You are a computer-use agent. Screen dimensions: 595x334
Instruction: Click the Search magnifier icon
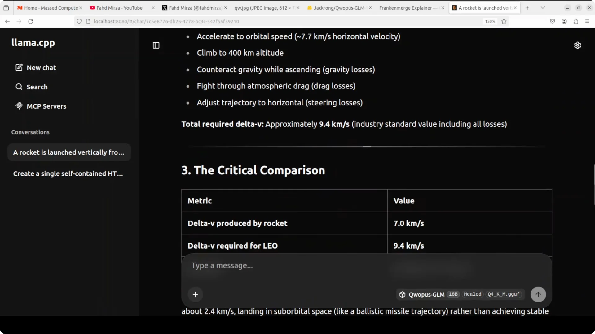point(19,87)
